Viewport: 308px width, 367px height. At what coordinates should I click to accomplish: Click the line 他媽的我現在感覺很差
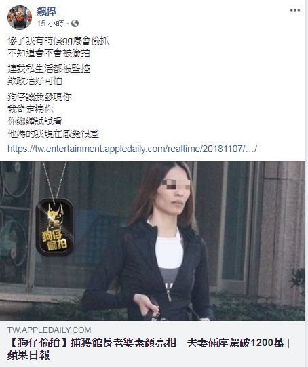pos(53,134)
